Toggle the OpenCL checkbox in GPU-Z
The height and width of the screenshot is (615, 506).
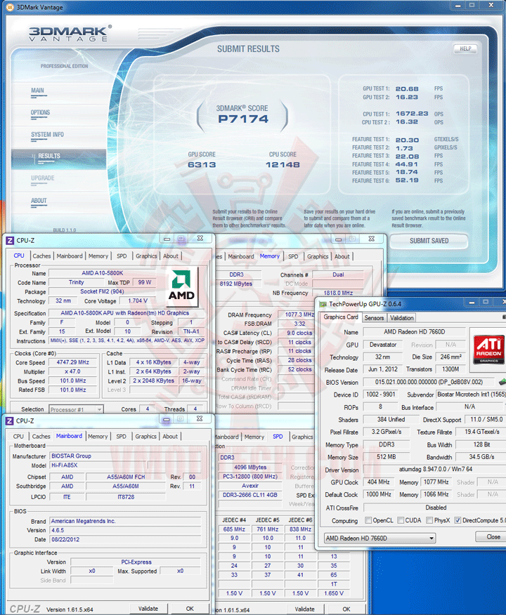tap(368, 520)
